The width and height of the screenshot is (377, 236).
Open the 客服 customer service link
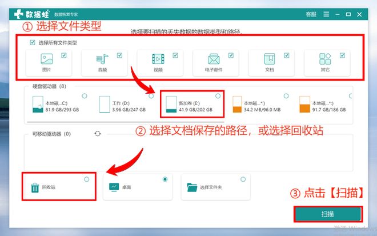click(311, 14)
